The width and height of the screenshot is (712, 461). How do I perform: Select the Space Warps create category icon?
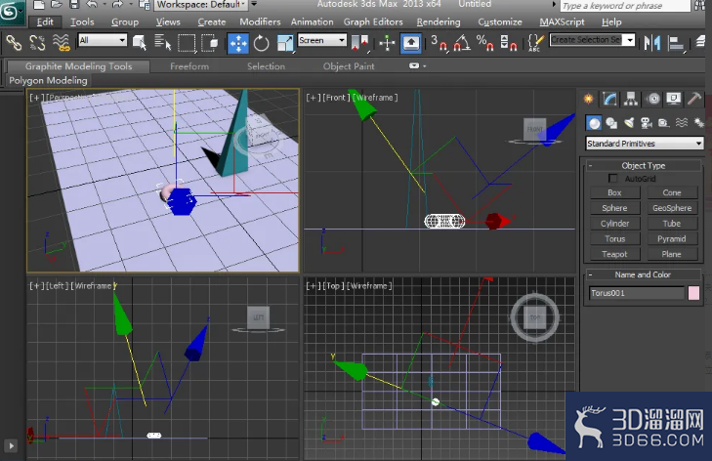click(x=681, y=123)
